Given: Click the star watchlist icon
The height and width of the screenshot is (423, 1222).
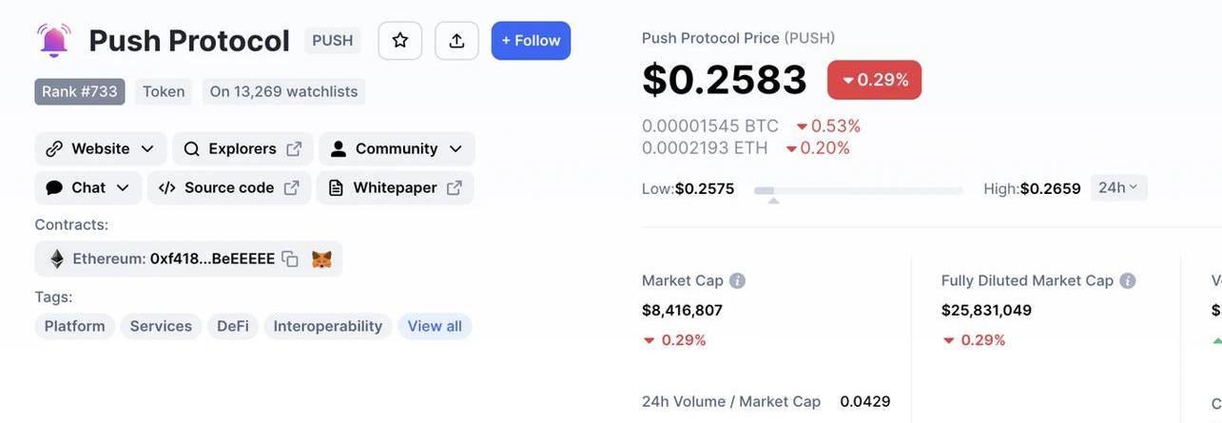Looking at the screenshot, I should 399,41.
